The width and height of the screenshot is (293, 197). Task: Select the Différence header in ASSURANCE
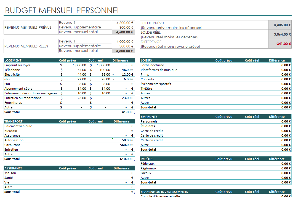coord(121,168)
